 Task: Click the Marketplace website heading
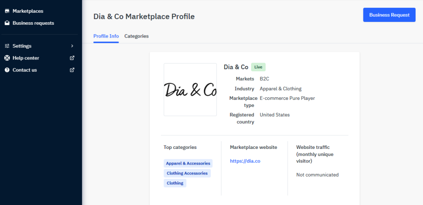click(x=253, y=147)
